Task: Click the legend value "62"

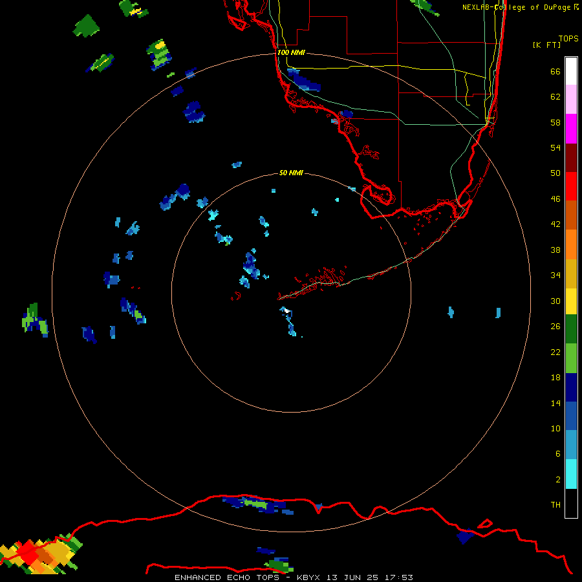Action: click(555, 97)
